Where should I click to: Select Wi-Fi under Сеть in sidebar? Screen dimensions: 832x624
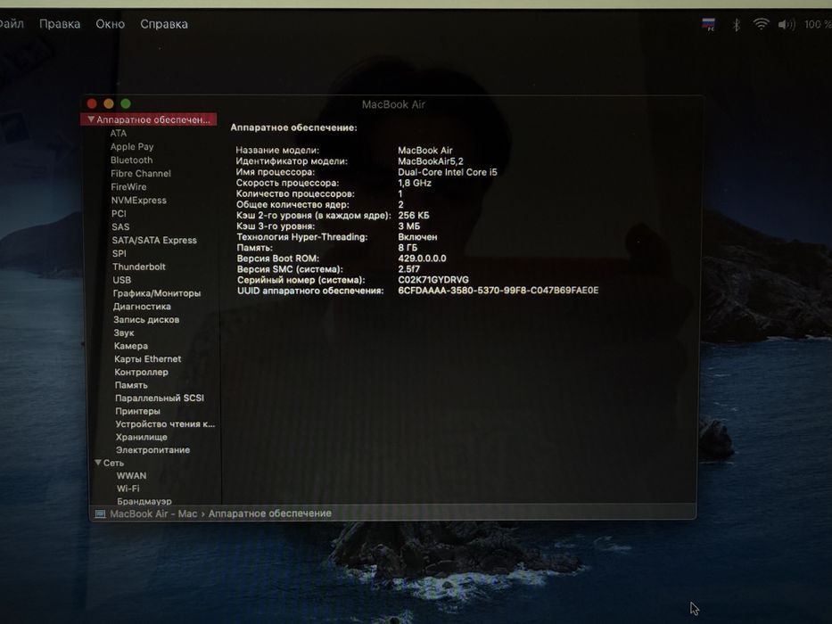pos(128,489)
